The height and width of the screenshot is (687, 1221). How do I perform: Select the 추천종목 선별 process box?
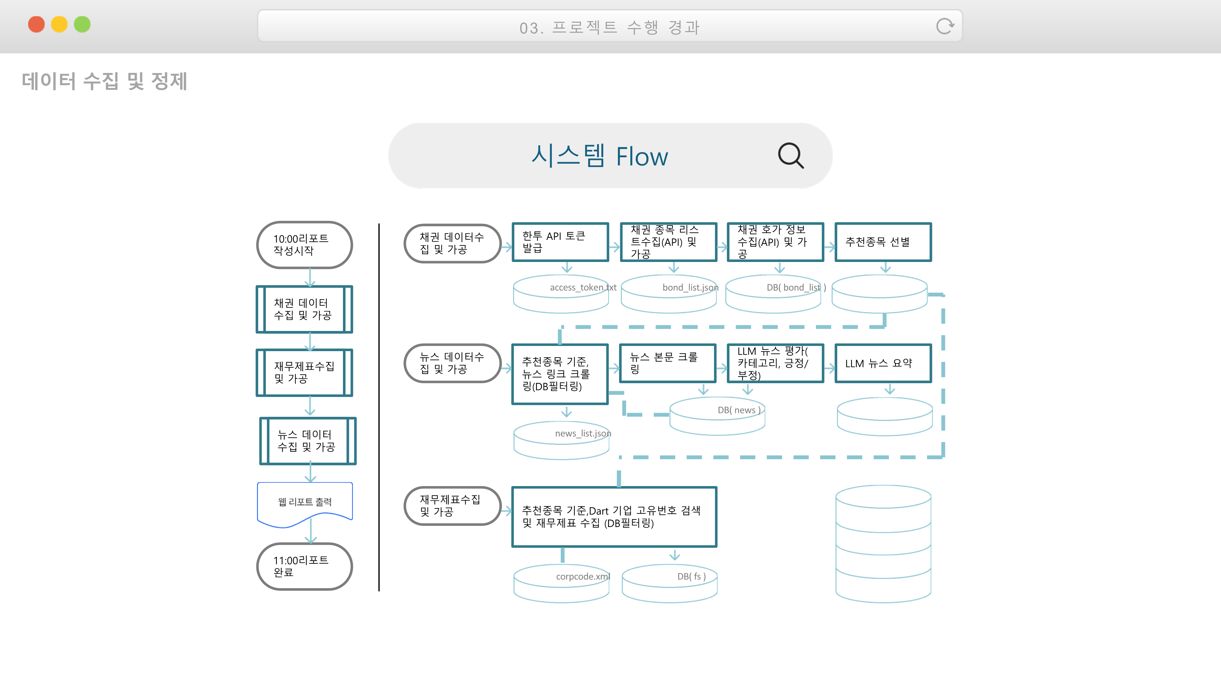pyautogui.click(x=883, y=242)
